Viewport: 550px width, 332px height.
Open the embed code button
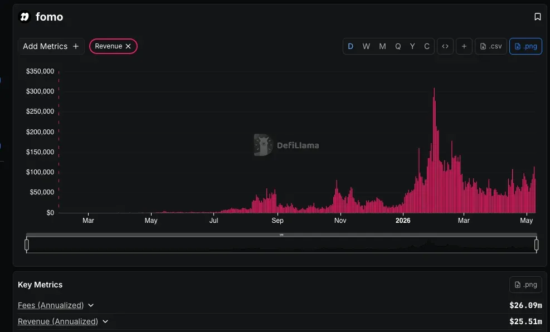coord(445,46)
